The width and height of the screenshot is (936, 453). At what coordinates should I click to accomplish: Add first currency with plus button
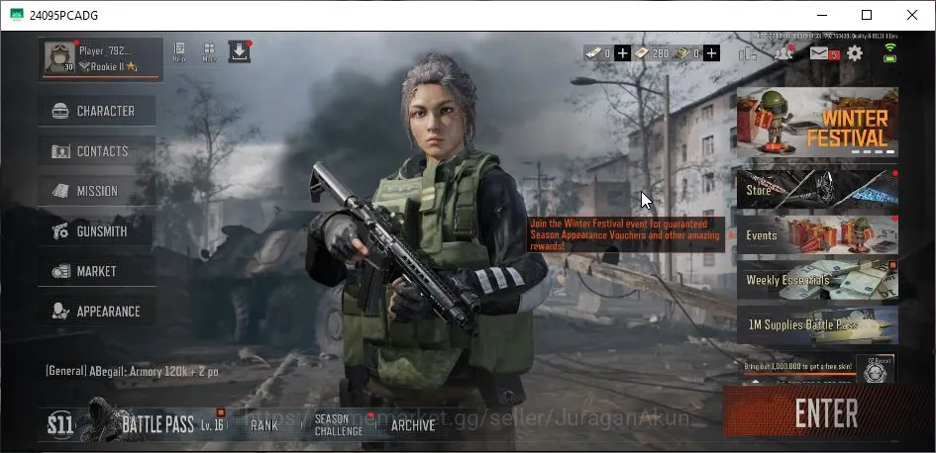623,53
